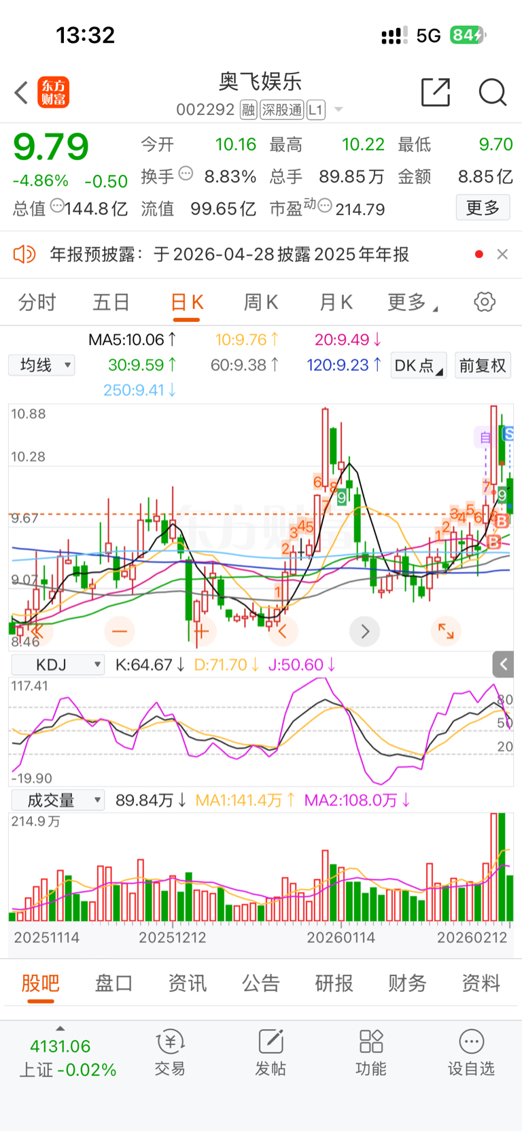Open 财务 tab
The image size is (522, 1132).
tap(408, 983)
